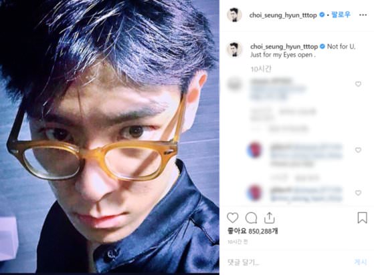Image resolution: width=374 pixels, height=275 pixels.
Task: Open the 10시간 전 post timestamp link
Action: coord(238,242)
